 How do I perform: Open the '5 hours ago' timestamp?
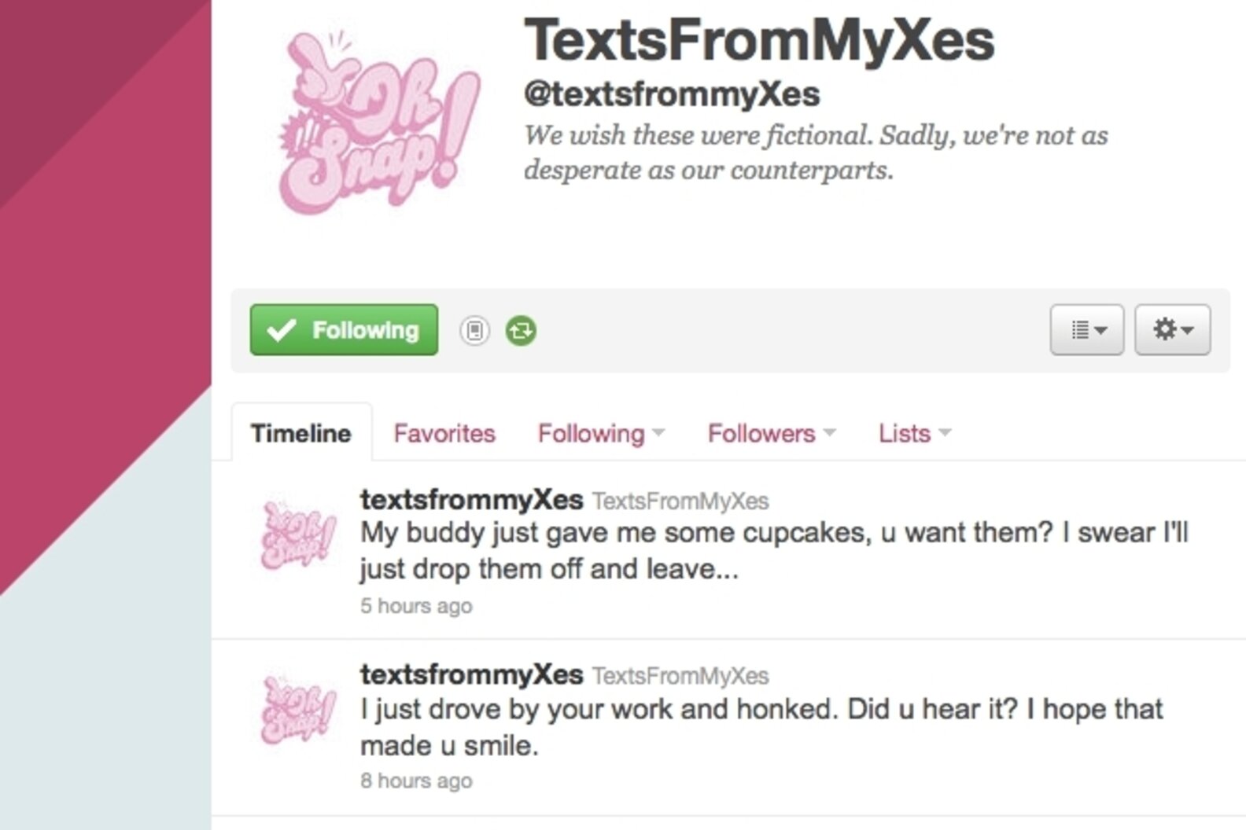[x=416, y=606]
